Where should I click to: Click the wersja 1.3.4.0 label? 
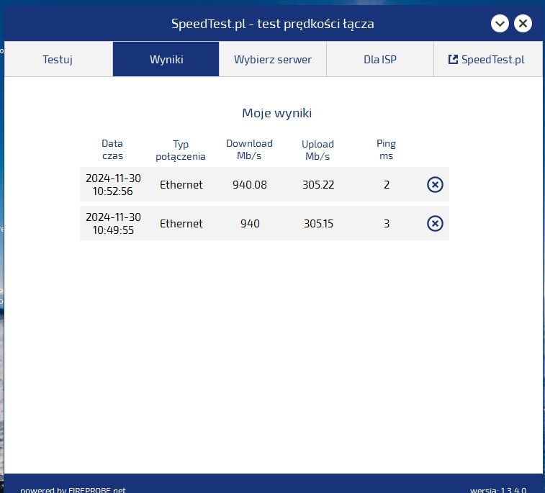(x=498, y=489)
